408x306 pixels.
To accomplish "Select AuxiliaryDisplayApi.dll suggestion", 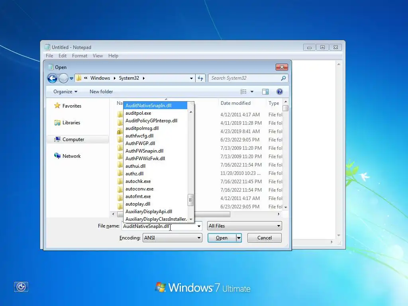I will (x=155, y=211).
